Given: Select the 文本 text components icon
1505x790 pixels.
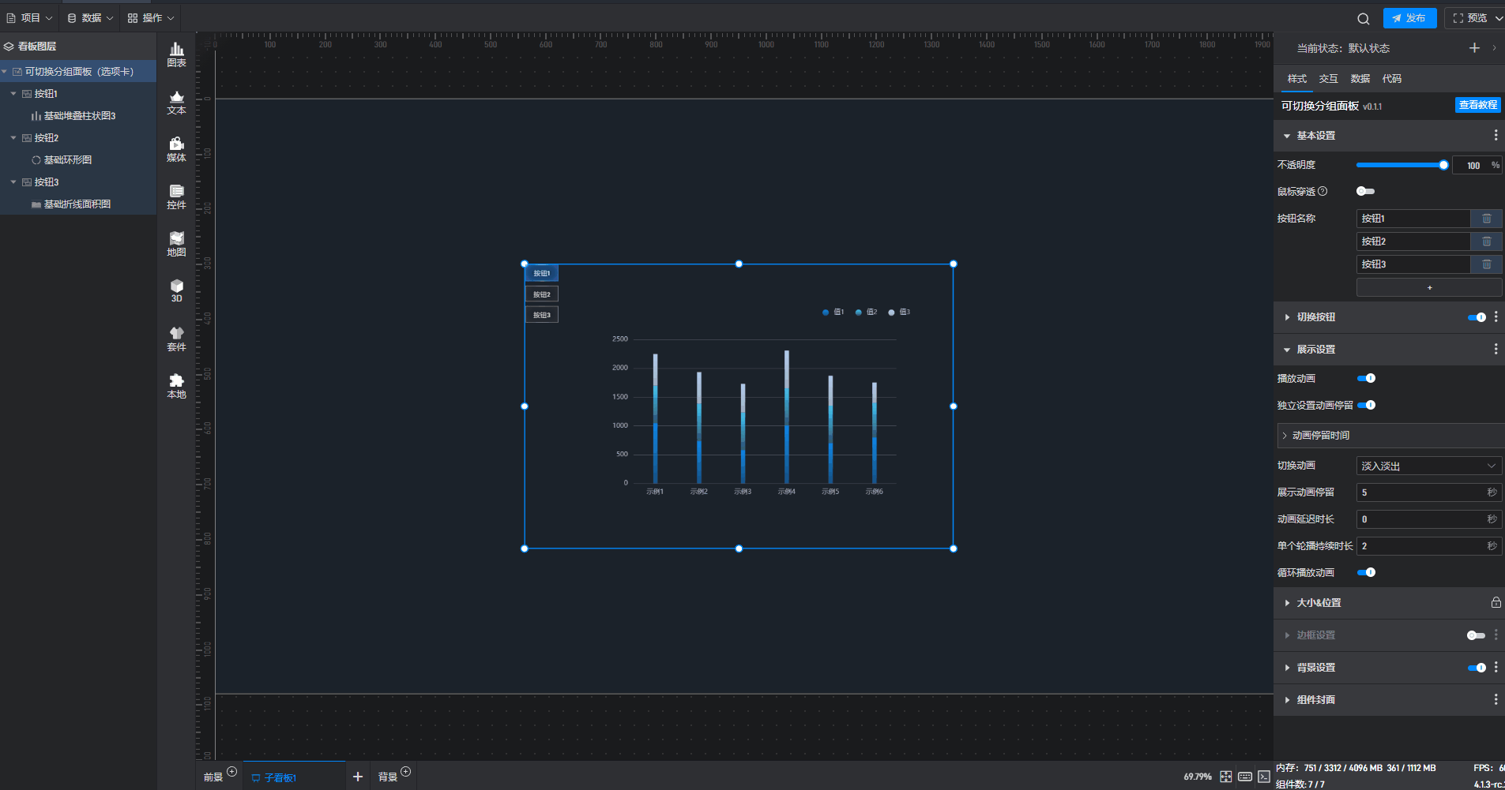Looking at the screenshot, I should (x=176, y=102).
